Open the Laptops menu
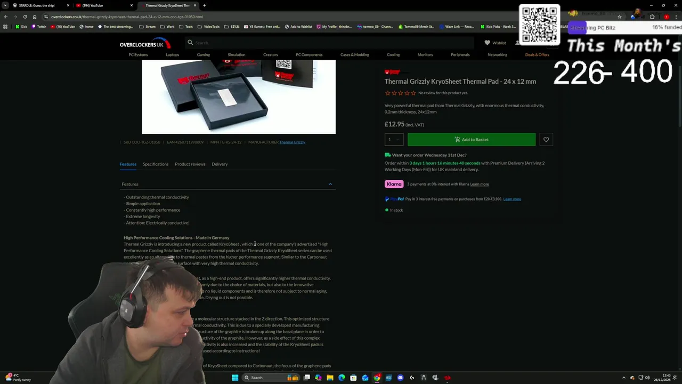 pos(172,54)
